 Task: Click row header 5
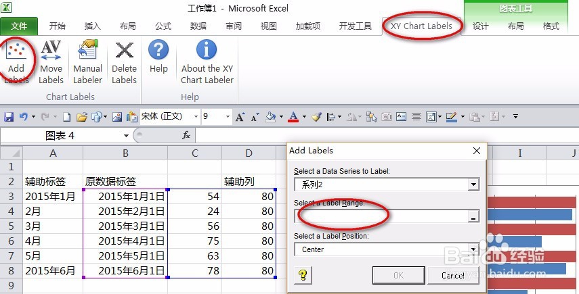coord(11,226)
